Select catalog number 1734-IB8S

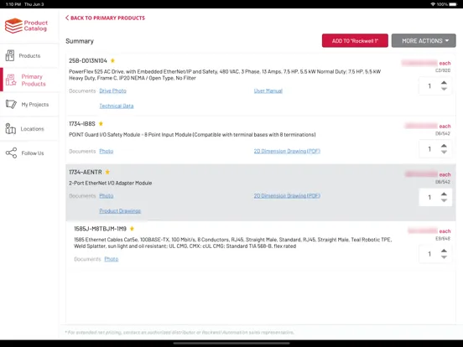coord(82,124)
